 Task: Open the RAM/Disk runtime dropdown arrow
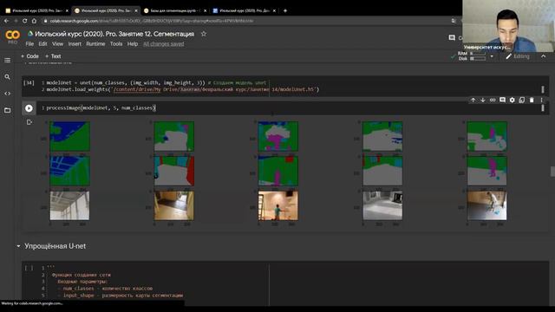pyautogui.click(x=492, y=56)
